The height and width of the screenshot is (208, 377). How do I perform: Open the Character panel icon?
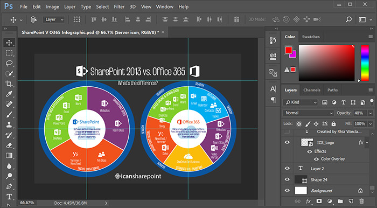tap(273, 89)
